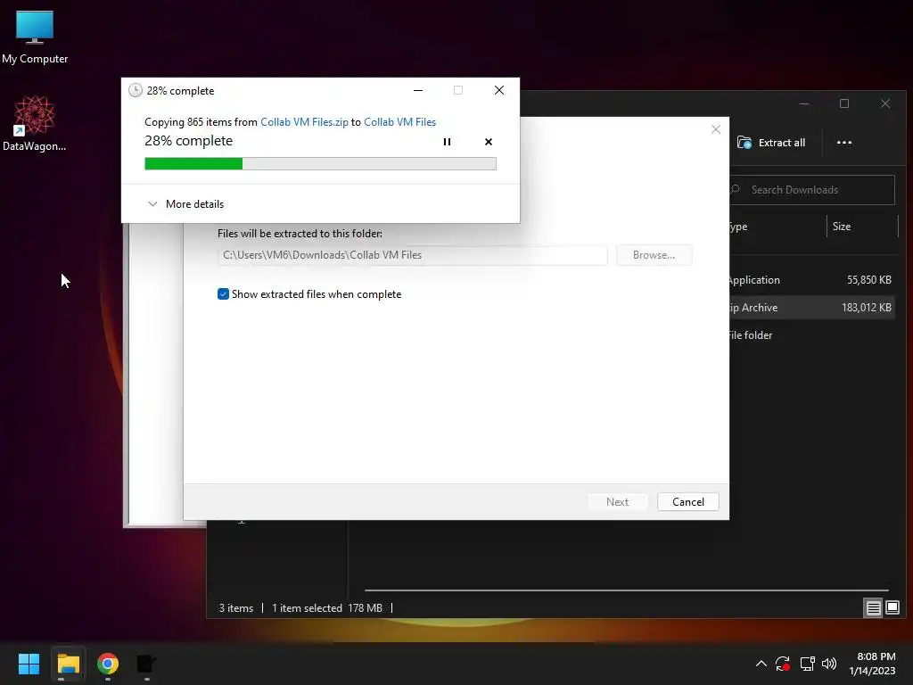Open the Collab VM Files destination link

tap(399, 121)
